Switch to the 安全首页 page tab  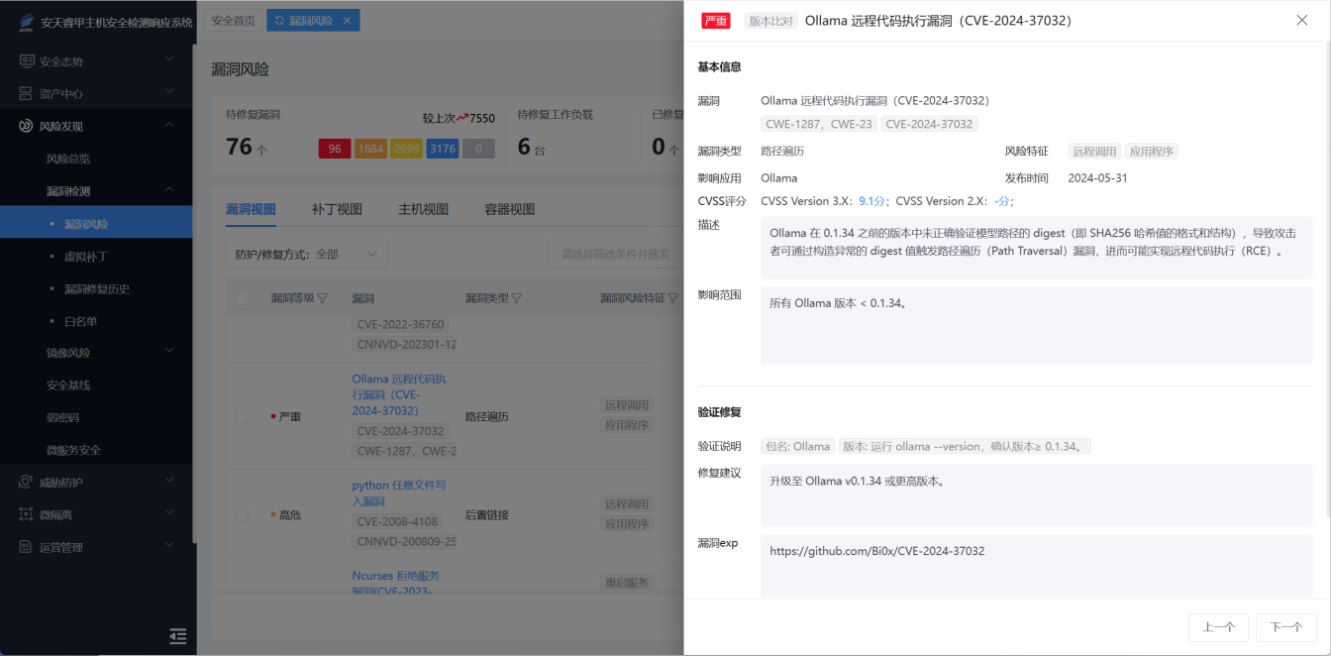[x=234, y=20]
